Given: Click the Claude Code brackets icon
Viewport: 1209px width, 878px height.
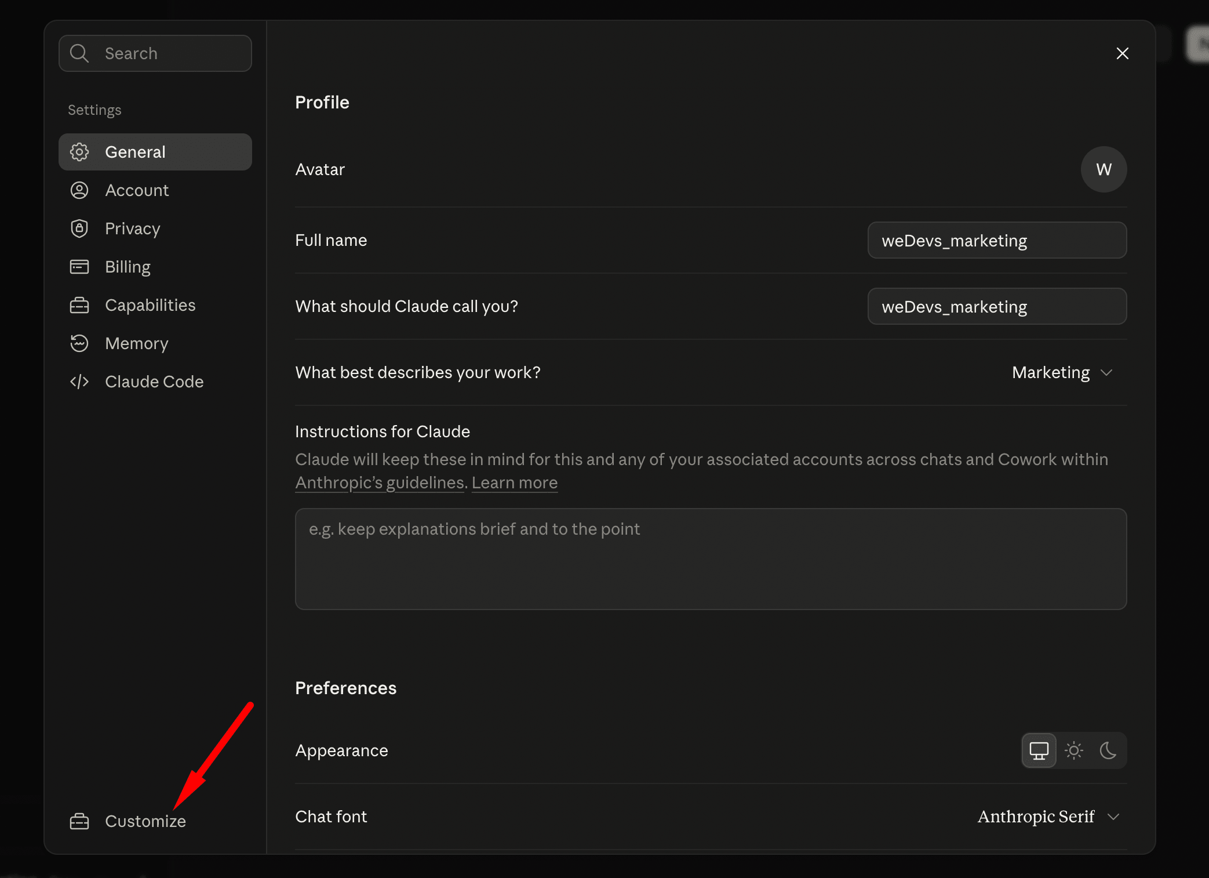Looking at the screenshot, I should 79,382.
